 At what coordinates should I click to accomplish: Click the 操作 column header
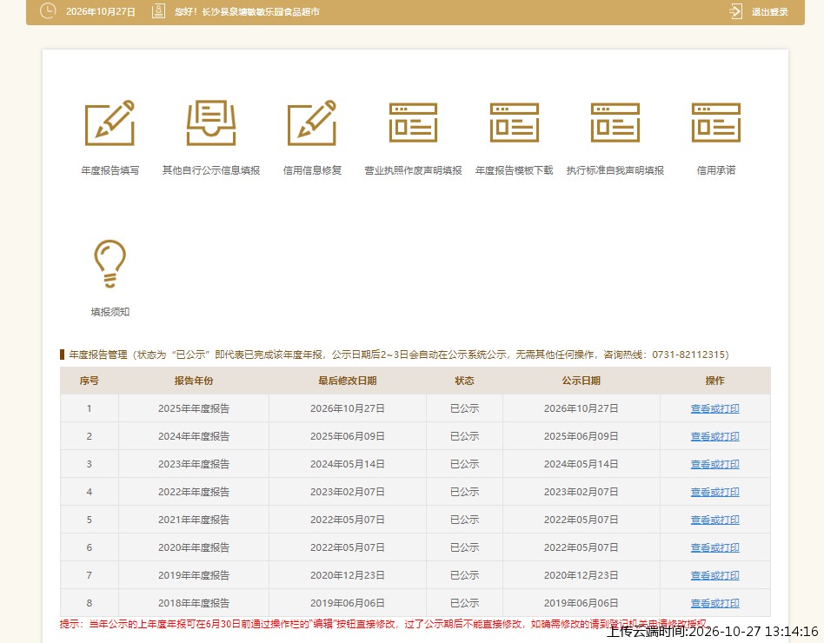point(714,381)
